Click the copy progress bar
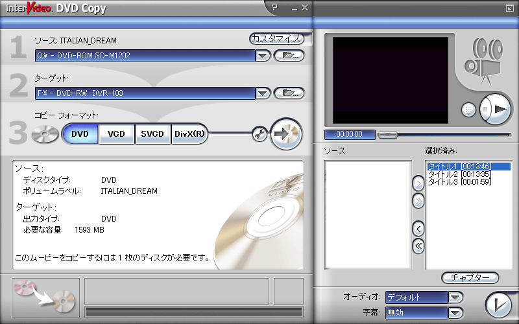The height and width of the screenshot is (324, 519). tap(193, 312)
